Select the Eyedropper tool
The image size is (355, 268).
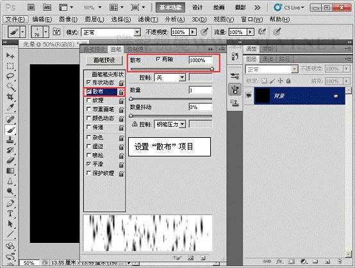click(10, 107)
